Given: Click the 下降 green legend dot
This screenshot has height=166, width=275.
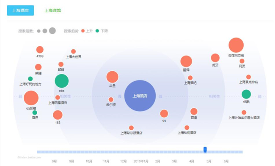Looking at the screenshot, I should (97, 31).
